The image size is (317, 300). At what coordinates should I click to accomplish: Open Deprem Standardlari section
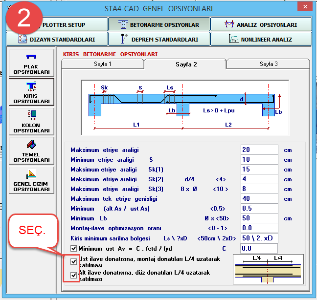158,39
